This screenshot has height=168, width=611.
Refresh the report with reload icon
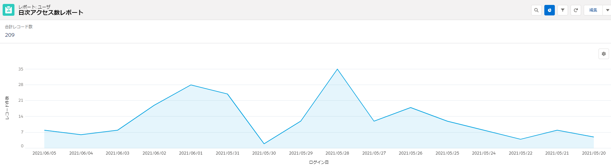coord(576,10)
